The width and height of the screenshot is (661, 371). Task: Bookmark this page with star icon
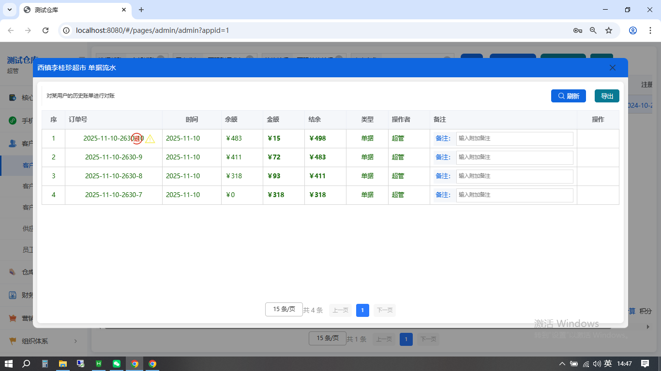pyautogui.click(x=609, y=30)
